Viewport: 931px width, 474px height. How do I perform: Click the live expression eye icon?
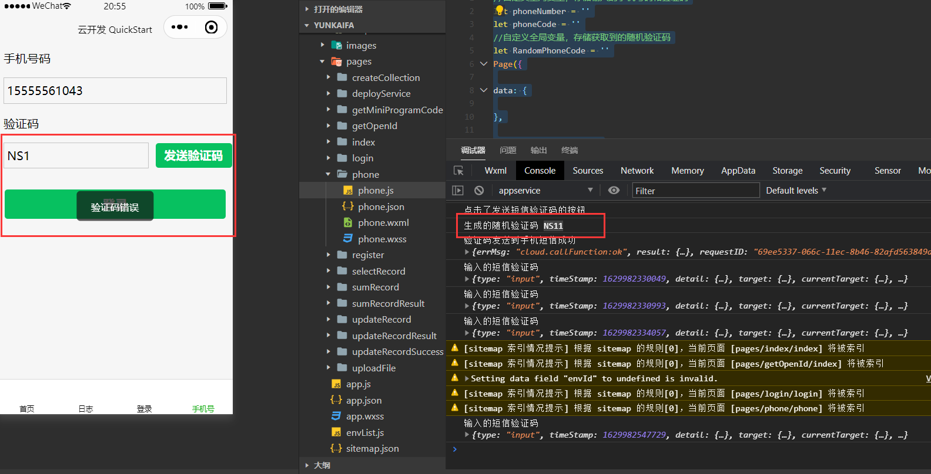coord(614,191)
